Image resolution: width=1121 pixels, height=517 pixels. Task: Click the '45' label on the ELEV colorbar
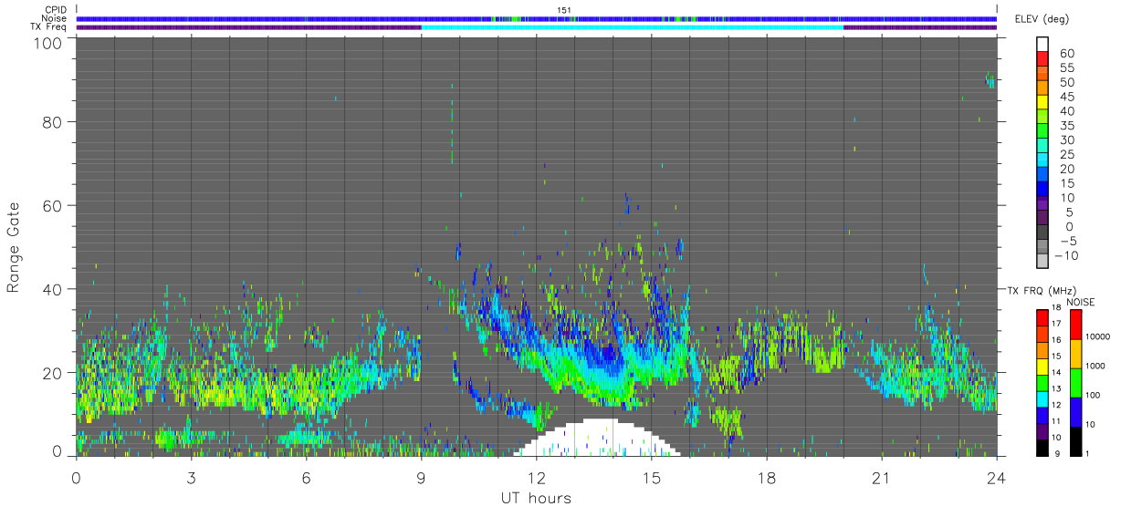tap(1067, 97)
